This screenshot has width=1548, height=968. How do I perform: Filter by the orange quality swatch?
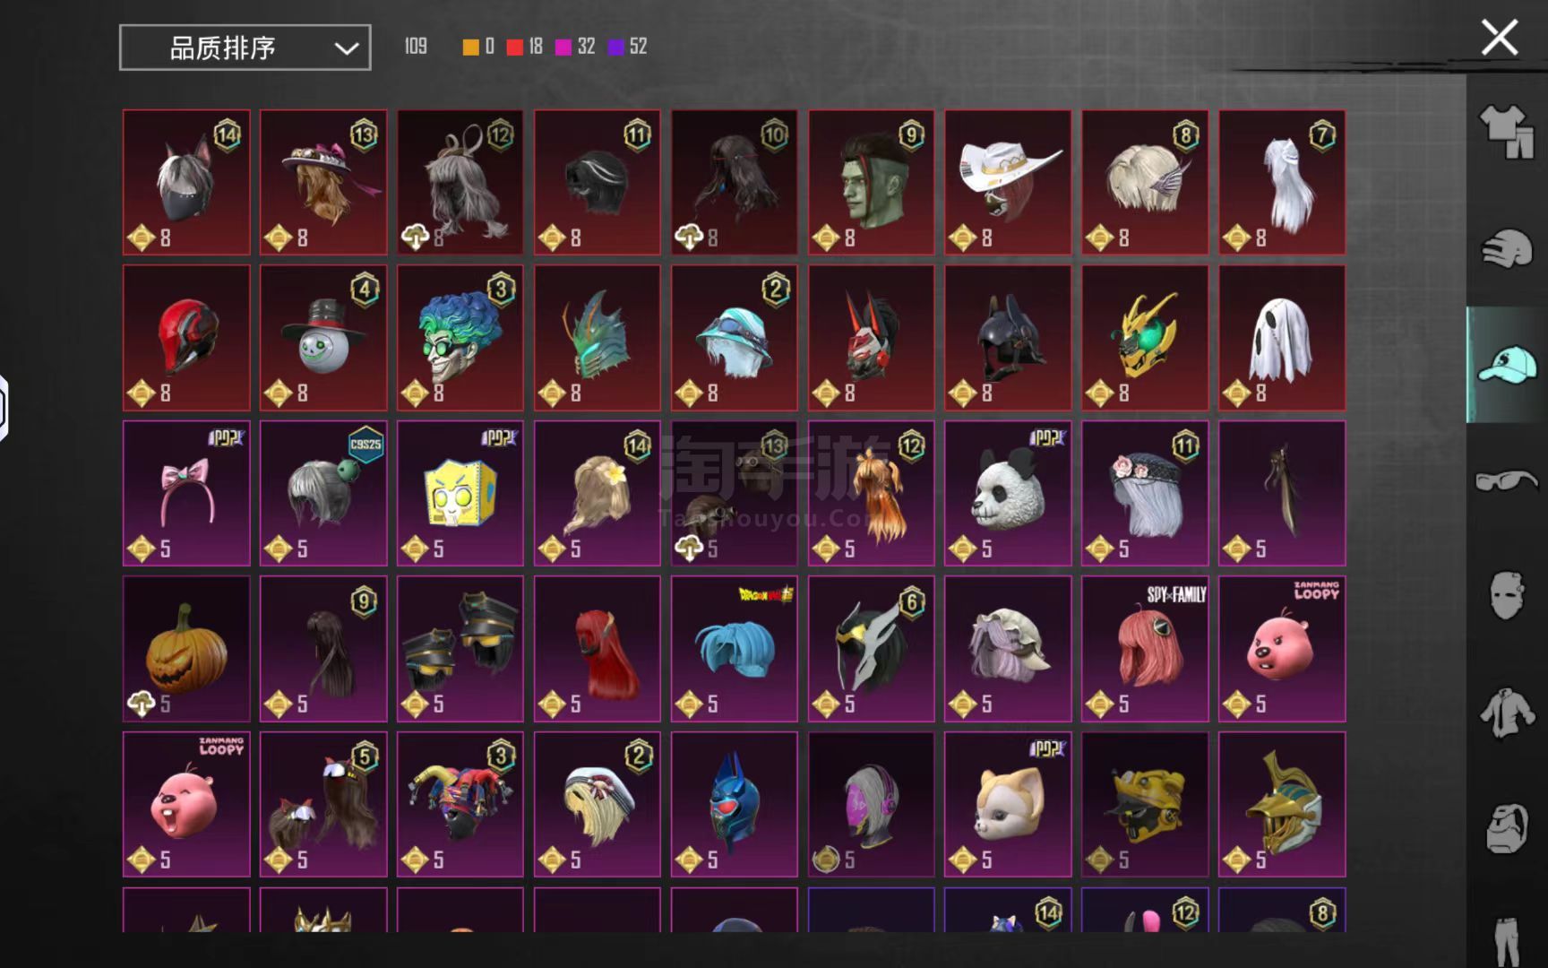(x=470, y=48)
